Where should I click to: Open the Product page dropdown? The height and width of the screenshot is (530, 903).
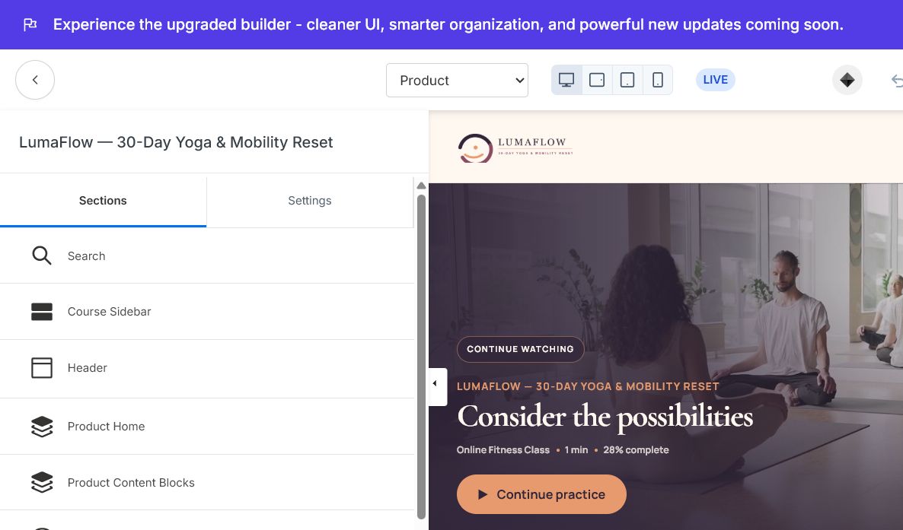tap(458, 80)
